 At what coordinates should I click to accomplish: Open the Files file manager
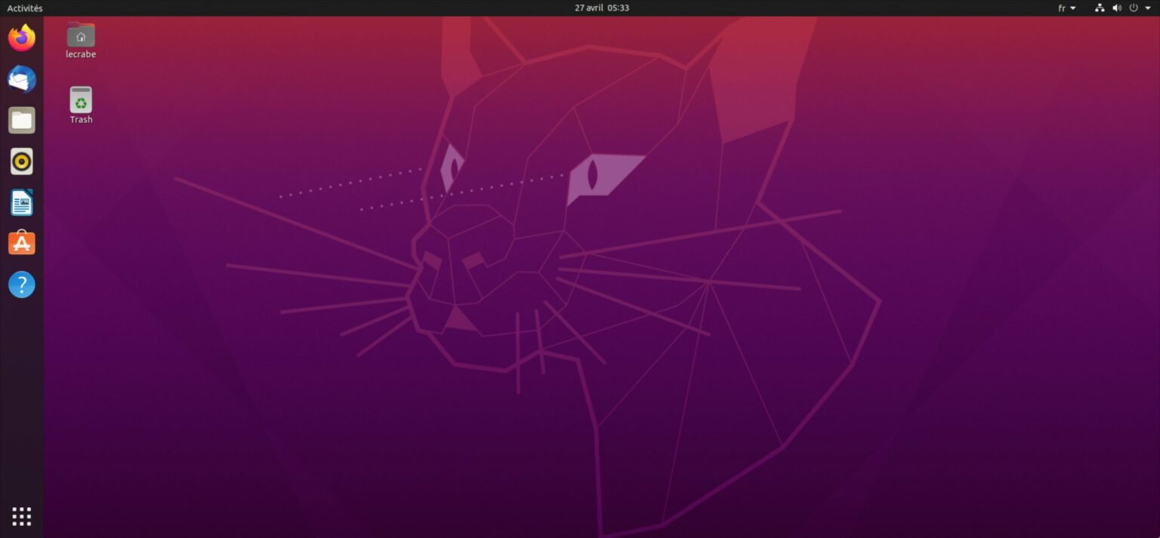click(21, 119)
